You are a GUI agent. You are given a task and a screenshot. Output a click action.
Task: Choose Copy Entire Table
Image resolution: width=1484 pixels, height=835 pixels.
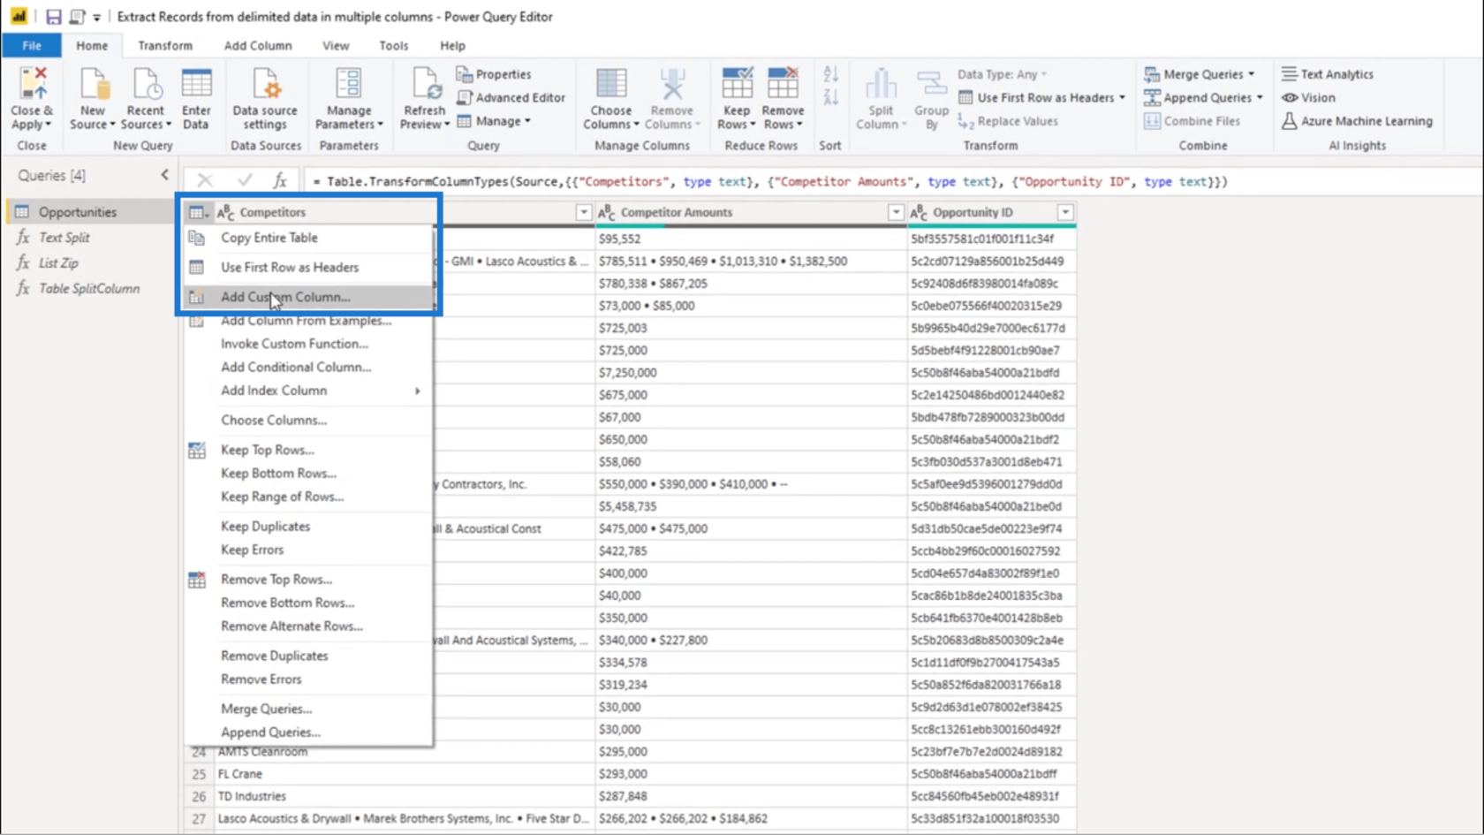click(308, 238)
